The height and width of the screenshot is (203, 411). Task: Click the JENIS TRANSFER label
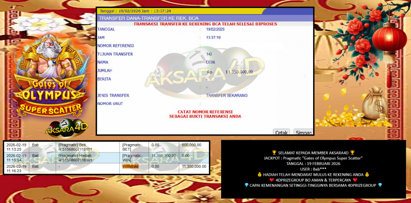113,95
